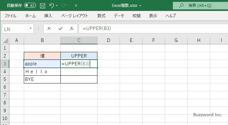Confirm the formula with the check mark
228x125 pixels.
pos(60,28)
